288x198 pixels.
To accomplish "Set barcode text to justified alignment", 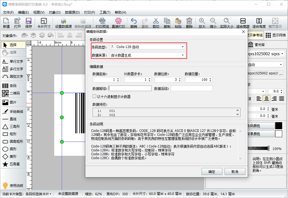I will coord(282,99).
